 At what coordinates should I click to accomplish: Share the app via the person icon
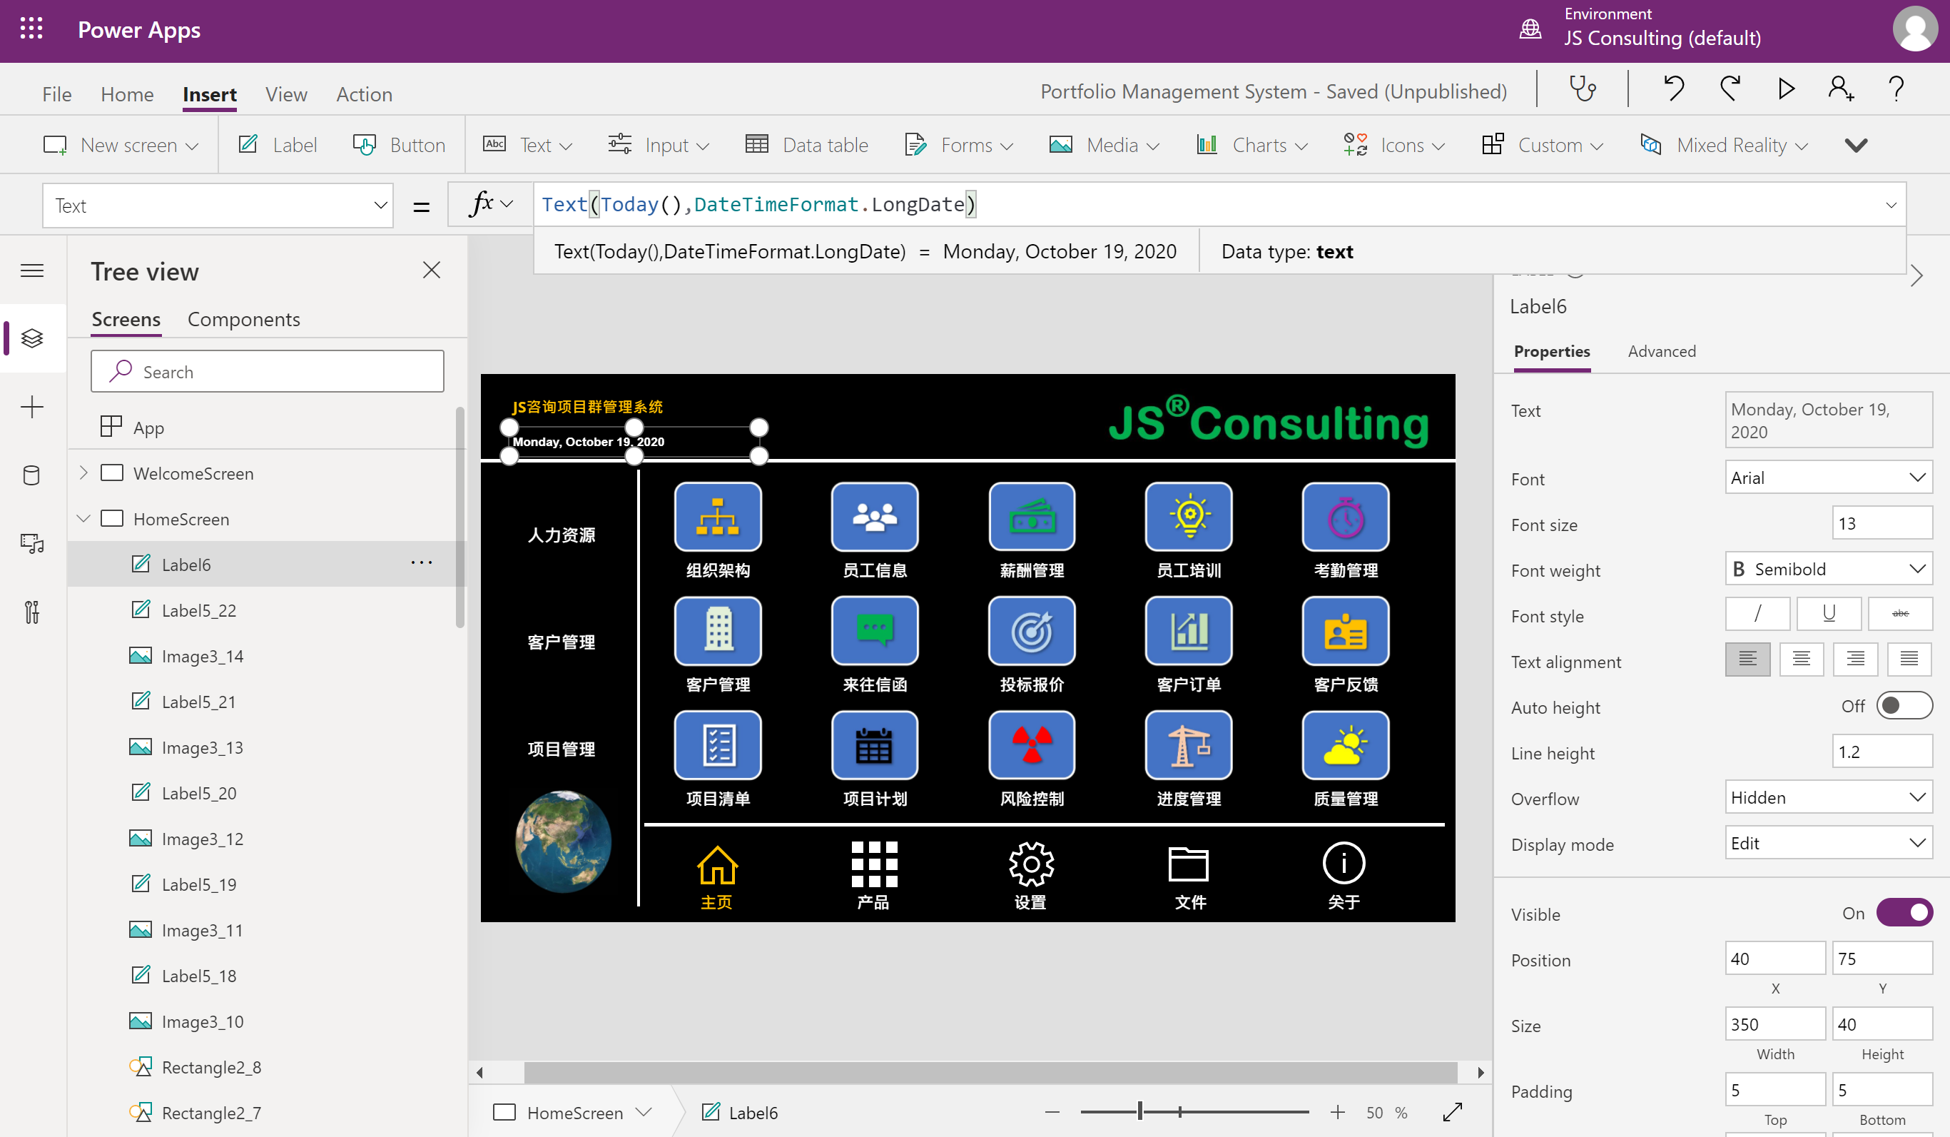click(x=1841, y=89)
